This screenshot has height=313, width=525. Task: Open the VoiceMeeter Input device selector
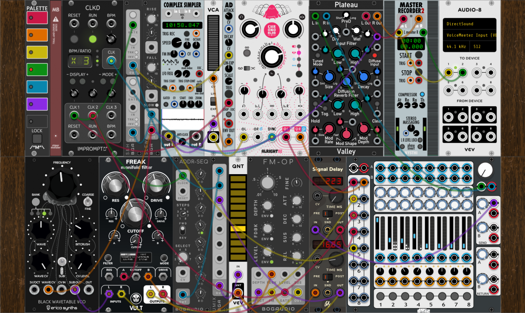coord(469,35)
